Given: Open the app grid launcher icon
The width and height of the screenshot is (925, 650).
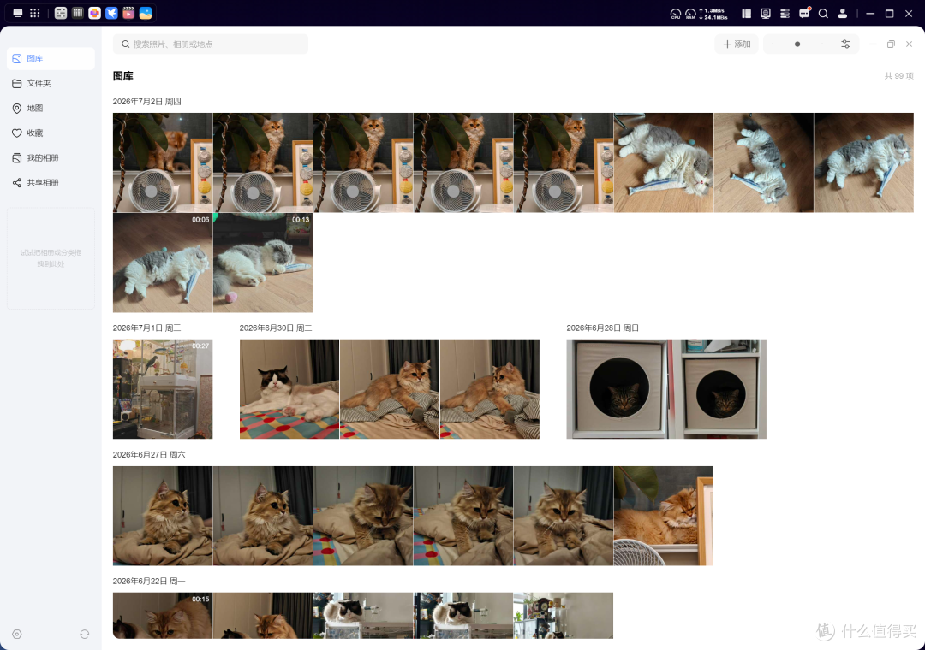Looking at the screenshot, I should [35, 13].
